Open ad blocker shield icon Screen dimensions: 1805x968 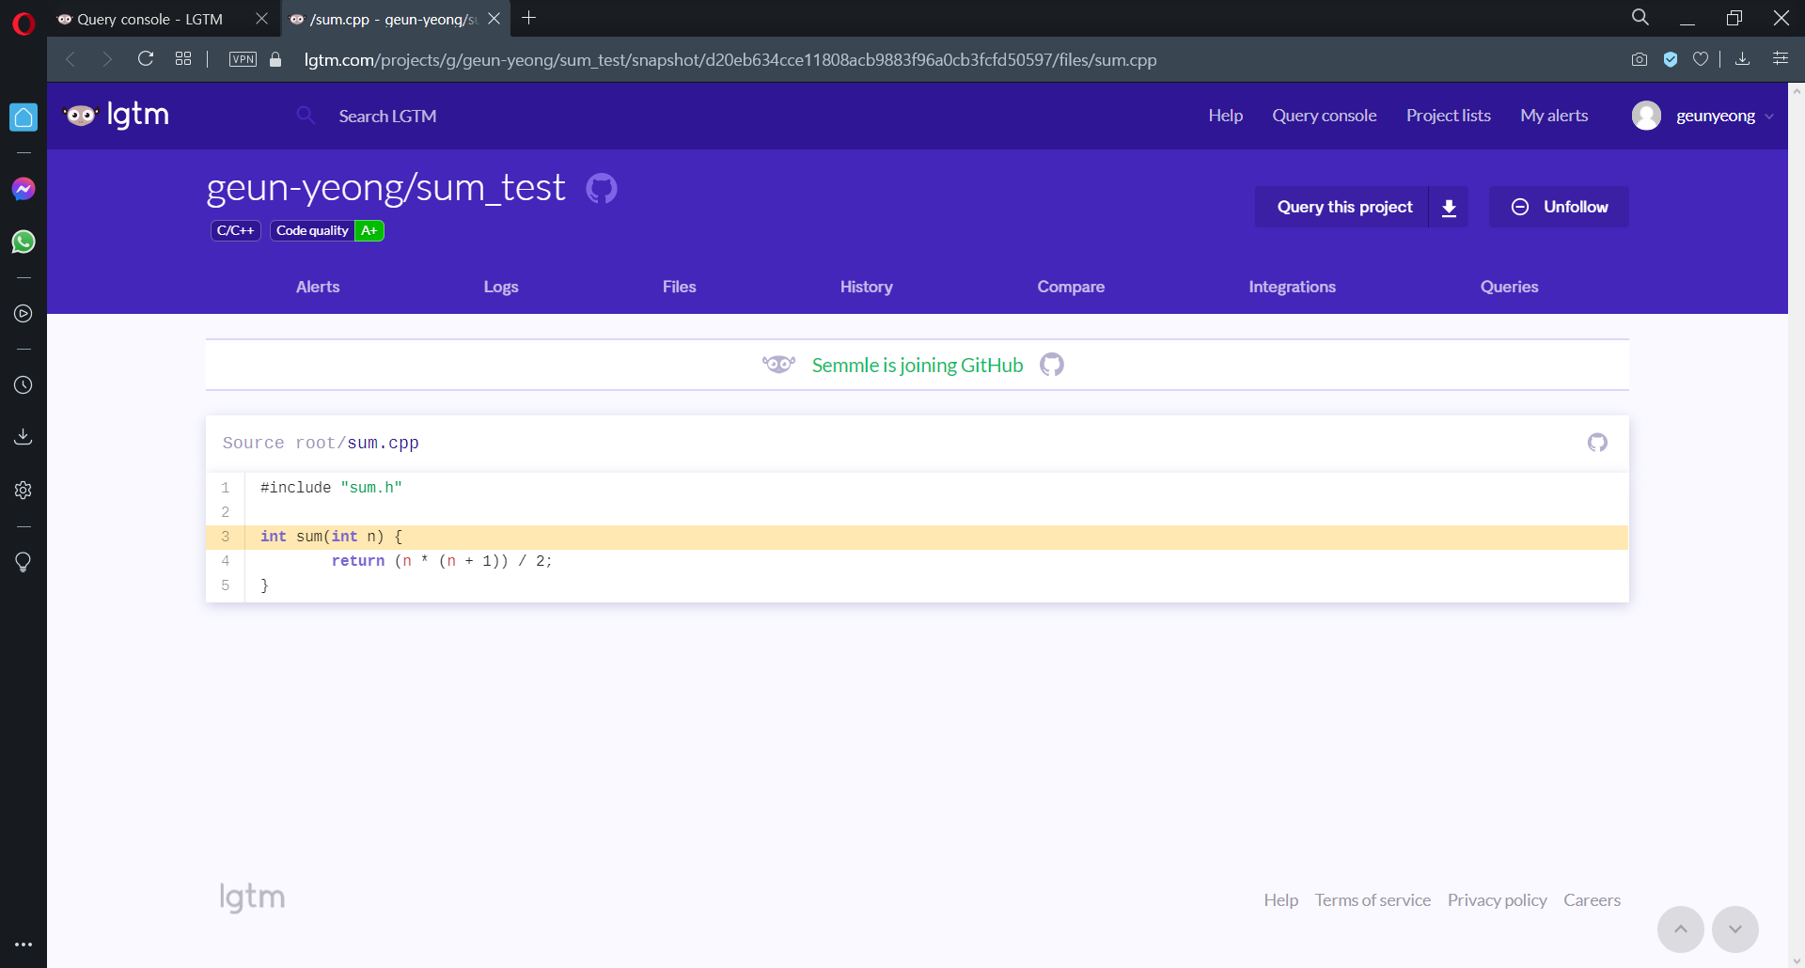pyautogui.click(x=1671, y=59)
